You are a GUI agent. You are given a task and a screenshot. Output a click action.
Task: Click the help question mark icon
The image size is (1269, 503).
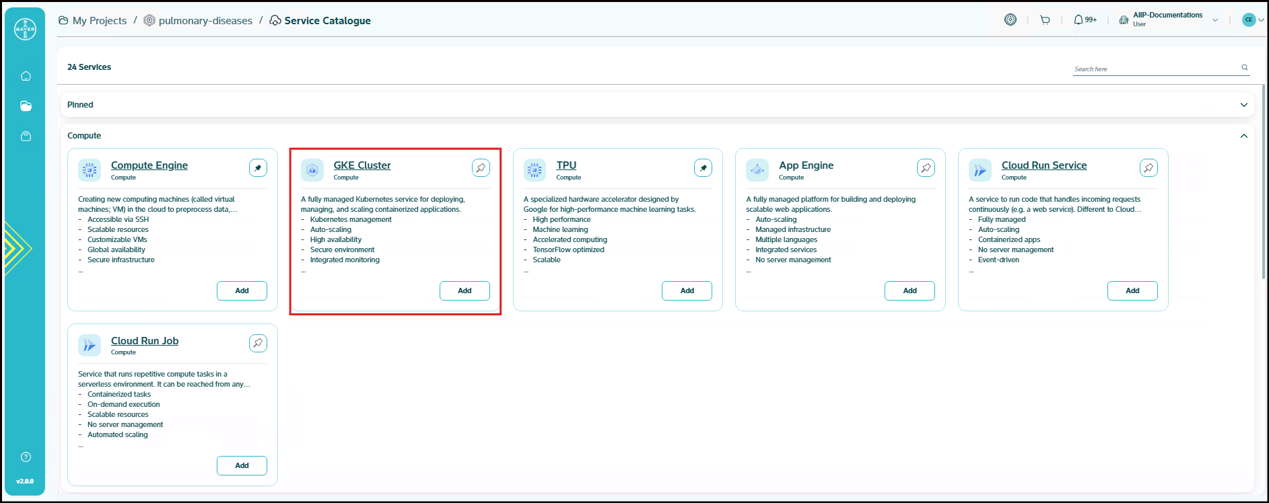pyautogui.click(x=26, y=457)
